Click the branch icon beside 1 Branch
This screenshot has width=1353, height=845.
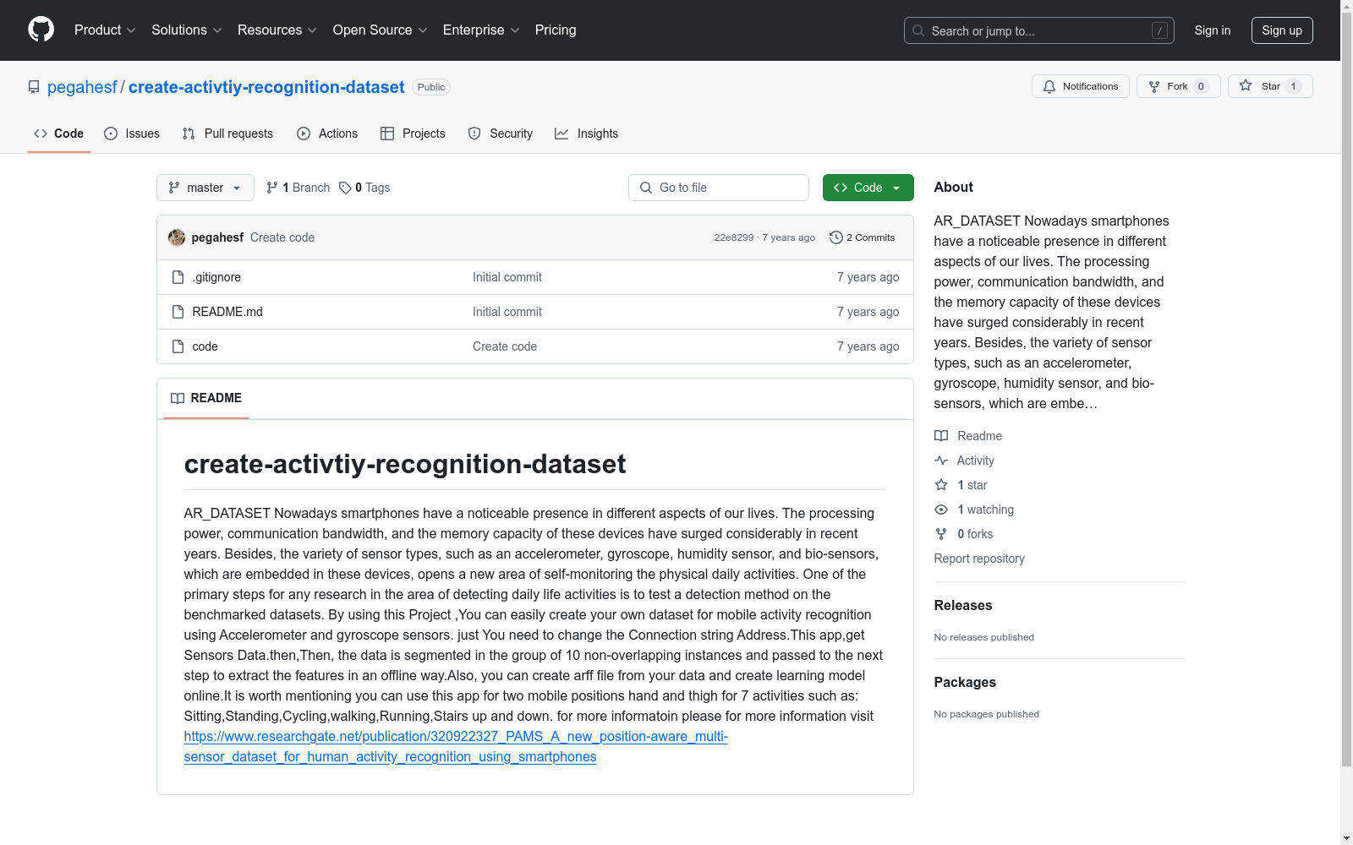[x=272, y=188]
